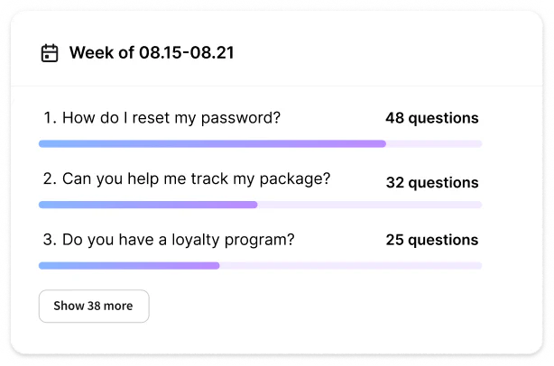
Task: Click the filled portion of the loyalty program bar
Action: [129, 266]
